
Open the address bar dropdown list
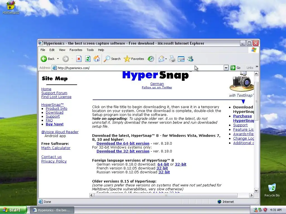[226, 68]
